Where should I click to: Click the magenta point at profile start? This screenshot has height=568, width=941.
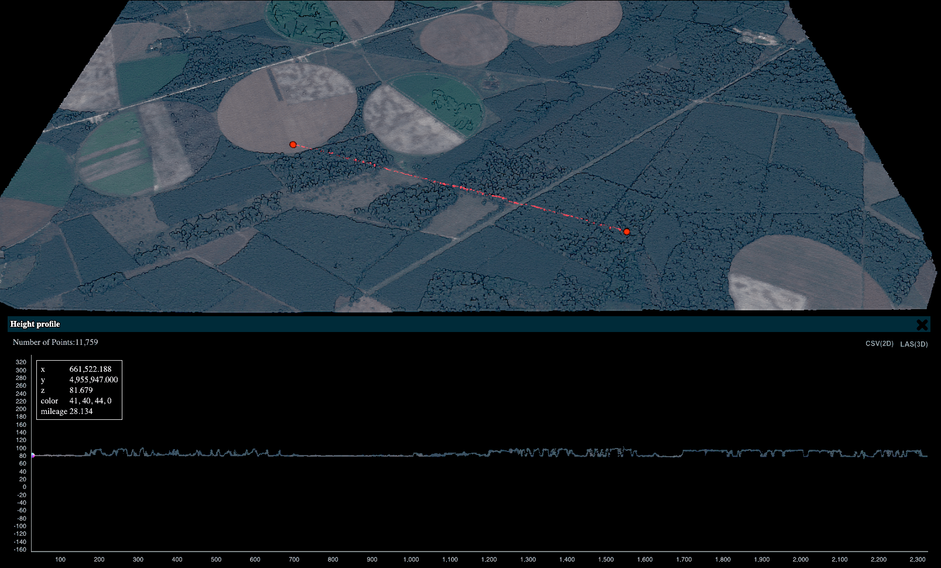point(33,455)
